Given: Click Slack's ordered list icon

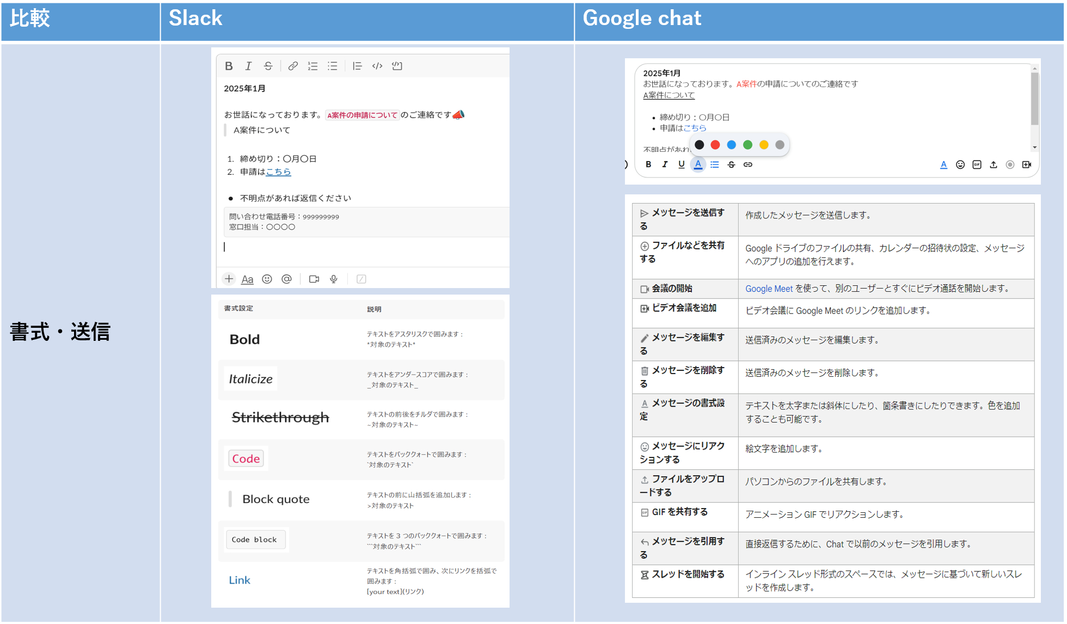Looking at the screenshot, I should click(312, 66).
